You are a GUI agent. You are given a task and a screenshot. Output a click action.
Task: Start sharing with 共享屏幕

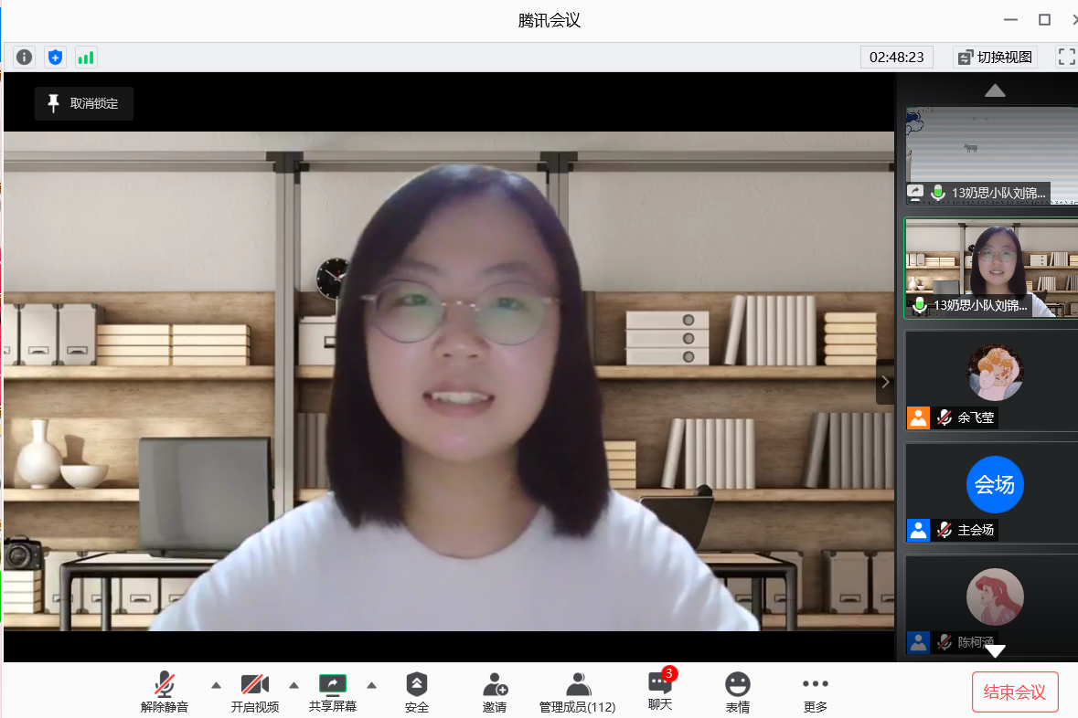click(x=333, y=692)
